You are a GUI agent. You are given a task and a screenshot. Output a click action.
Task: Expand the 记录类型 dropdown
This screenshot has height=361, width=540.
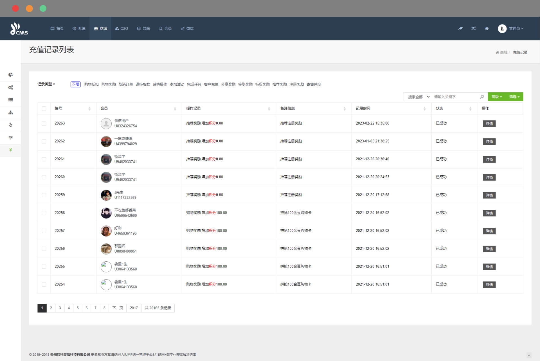[46, 84]
